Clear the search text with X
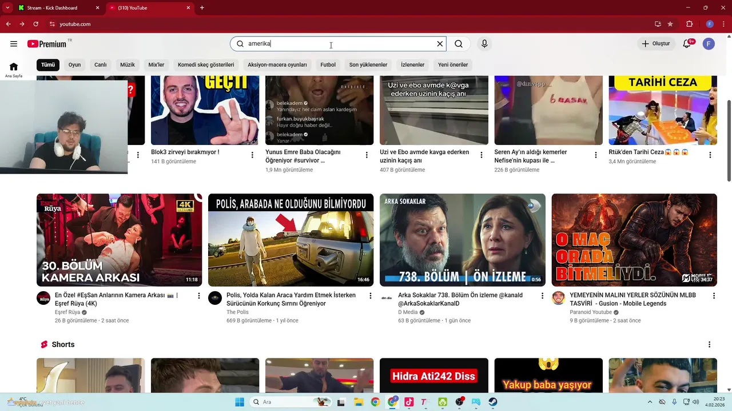This screenshot has height=411, width=732. pyautogui.click(x=440, y=44)
